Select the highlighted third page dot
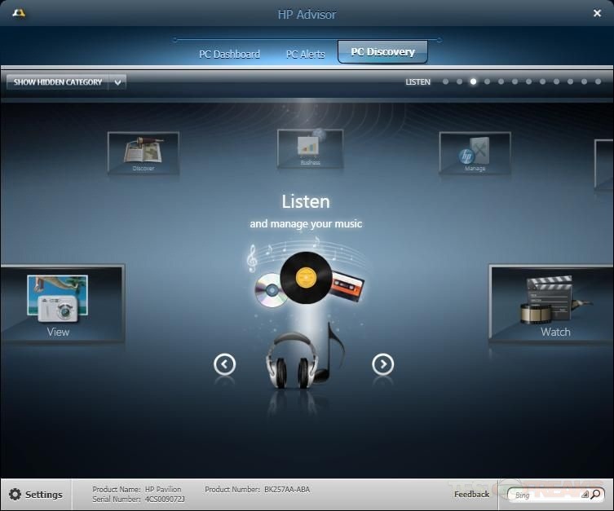The width and height of the screenshot is (614, 511). pos(473,81)
